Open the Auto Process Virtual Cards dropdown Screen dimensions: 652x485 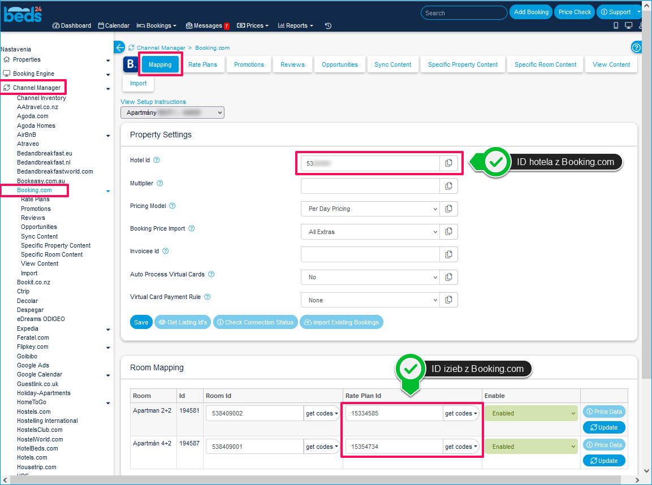(x=370, y=277)
